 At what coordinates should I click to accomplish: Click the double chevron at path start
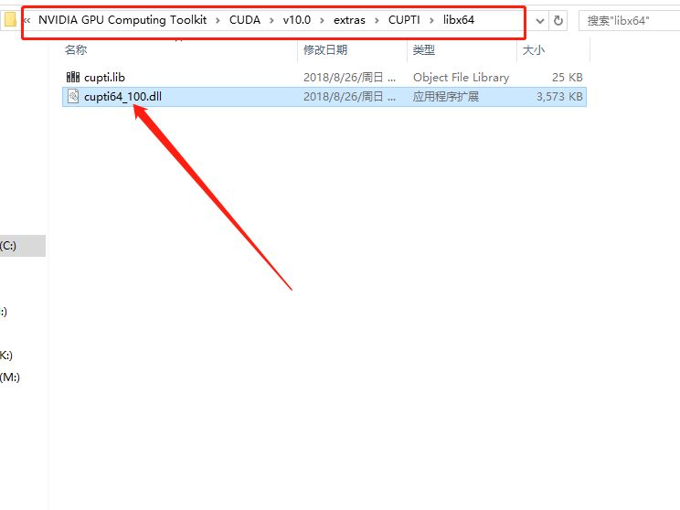[x=27, y=20]
